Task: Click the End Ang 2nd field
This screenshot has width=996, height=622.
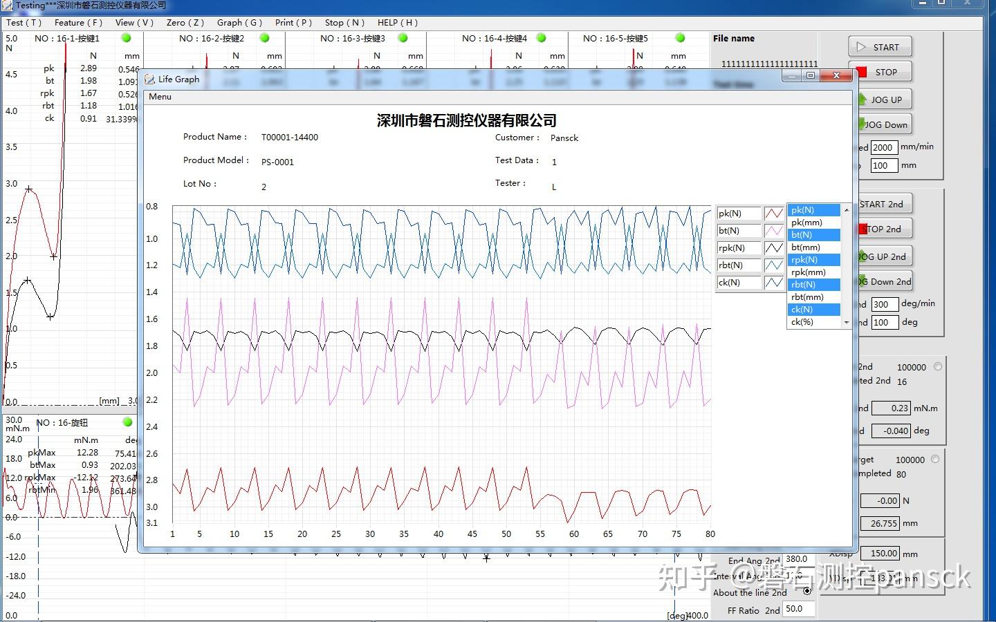Action: click(x=799, y=559)
